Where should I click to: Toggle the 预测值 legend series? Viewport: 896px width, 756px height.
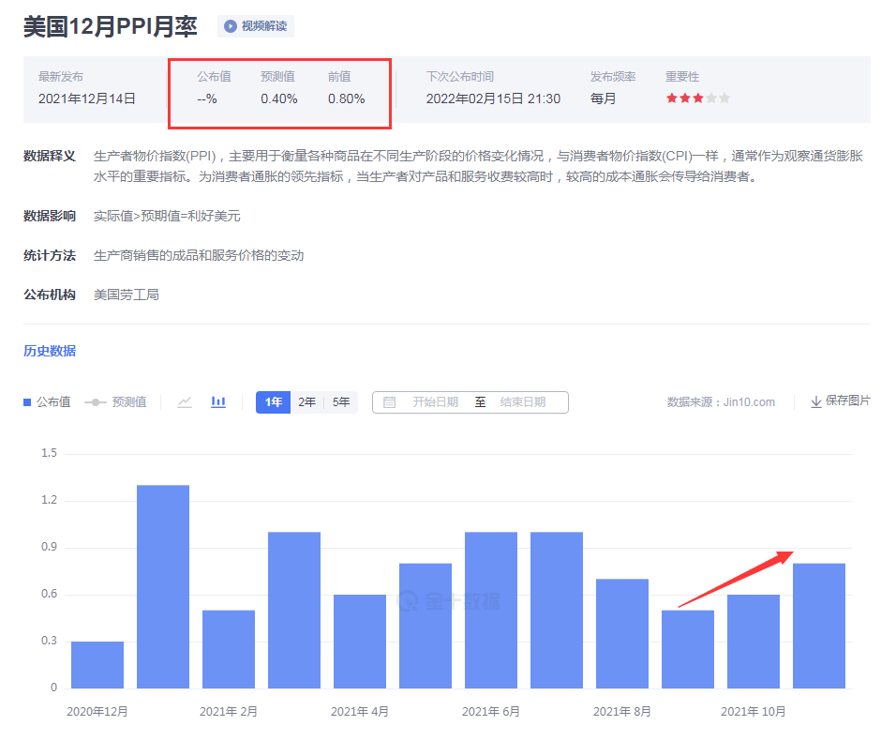tap(115, 402)
